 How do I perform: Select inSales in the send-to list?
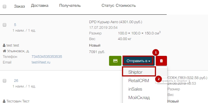click(x=135, y=89)
